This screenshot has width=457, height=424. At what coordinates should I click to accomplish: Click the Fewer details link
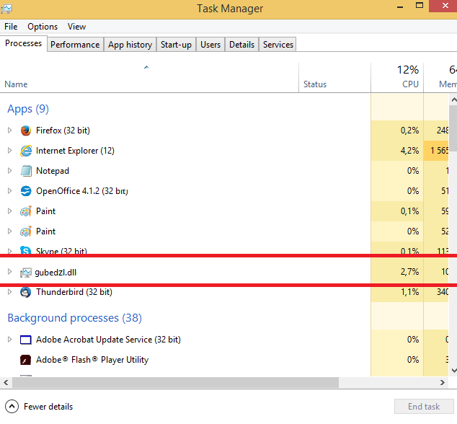tap(48, 407)
